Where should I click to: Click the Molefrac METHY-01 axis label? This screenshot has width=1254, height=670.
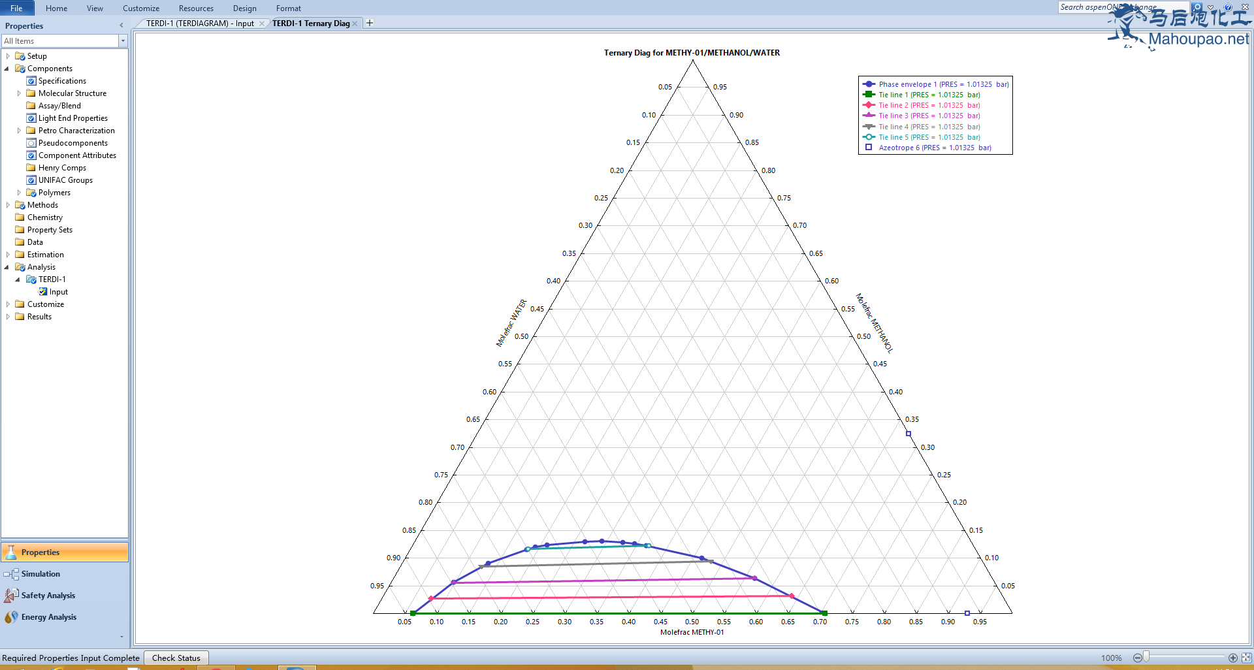pos(692,632)
